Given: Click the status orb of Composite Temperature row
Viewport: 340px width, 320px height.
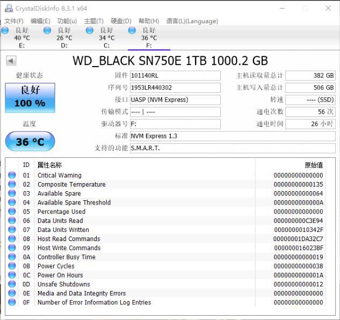Looking at the screenshot, I should point(12,184).
